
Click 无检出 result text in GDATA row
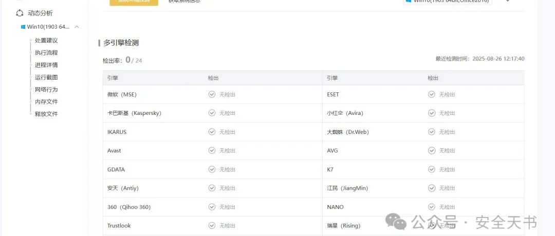(227, 170)
